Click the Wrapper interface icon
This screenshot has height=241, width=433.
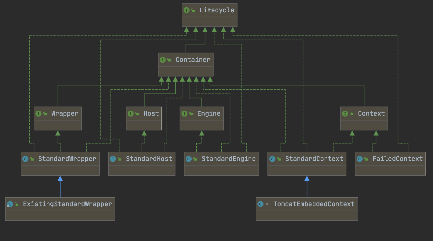point(38,113)
